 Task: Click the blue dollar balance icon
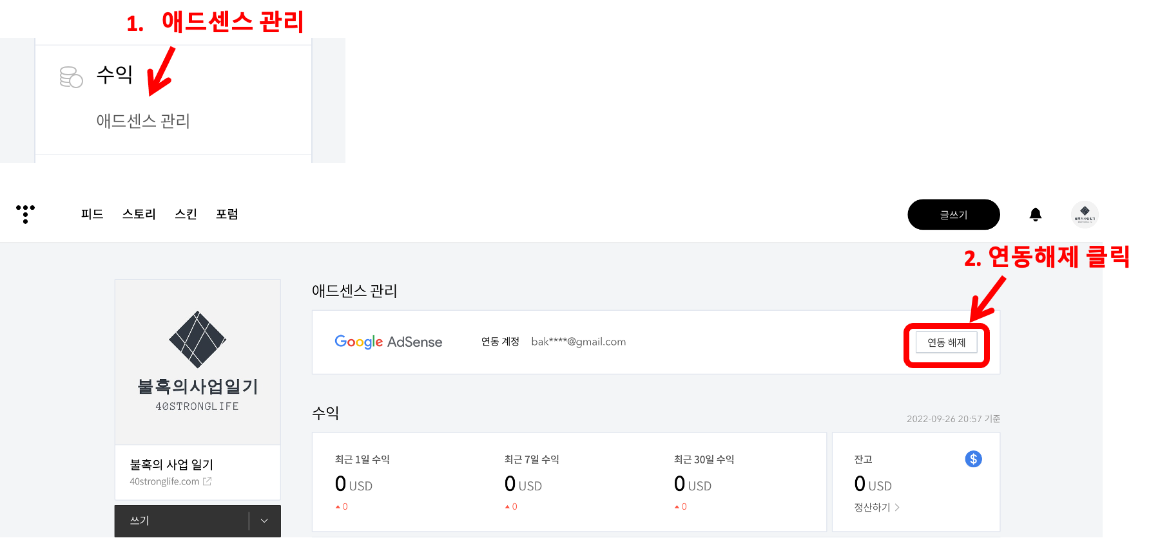(x=973, y=459)
